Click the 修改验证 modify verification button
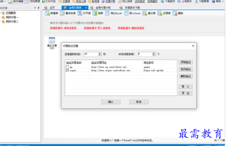226x146 pixels. (186, 69)
